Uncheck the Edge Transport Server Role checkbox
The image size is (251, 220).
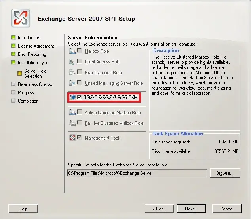pyautogui.click(x=79, y=97)
